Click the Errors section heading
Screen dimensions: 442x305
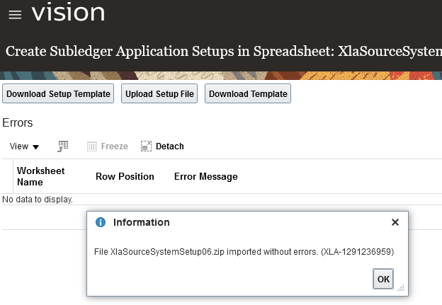coord(18,123)
